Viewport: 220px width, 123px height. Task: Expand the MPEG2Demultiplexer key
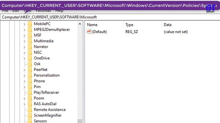coord(24,30)
